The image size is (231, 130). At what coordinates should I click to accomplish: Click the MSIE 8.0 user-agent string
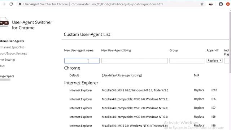(x=135, y=117)
